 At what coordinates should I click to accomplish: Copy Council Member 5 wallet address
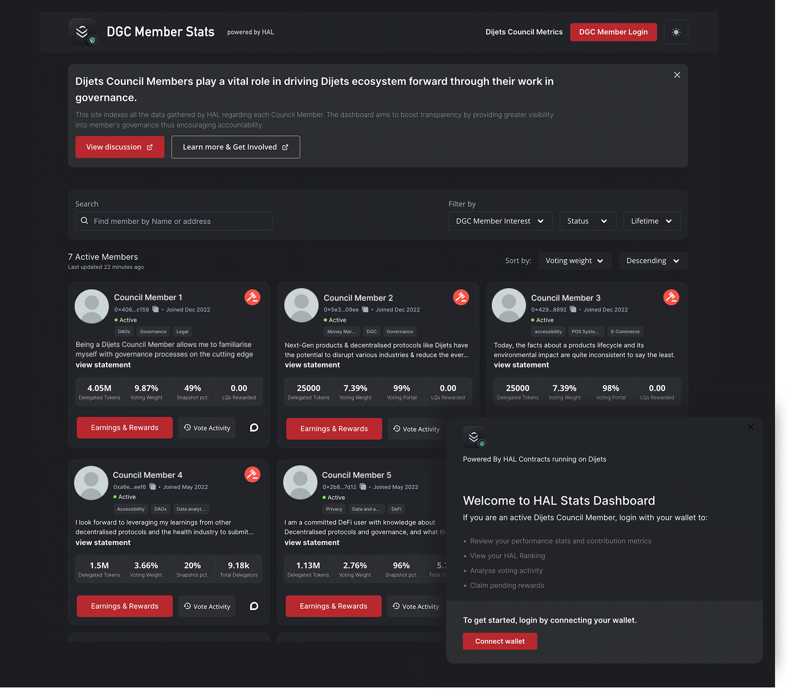point(363,487)
